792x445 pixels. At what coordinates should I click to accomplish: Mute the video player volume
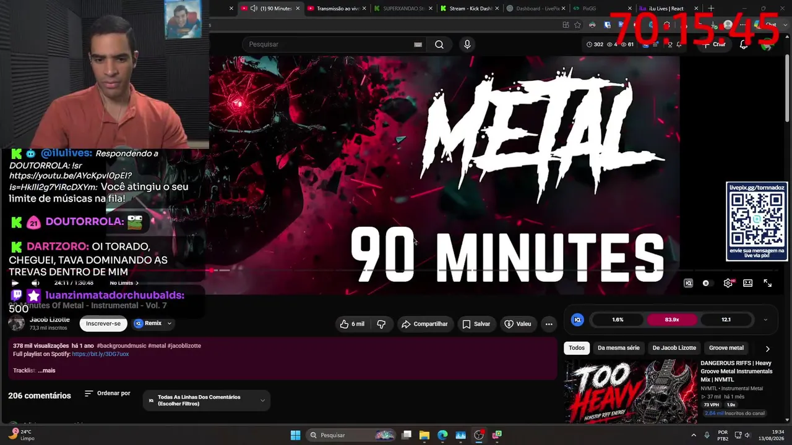[35, 283]
